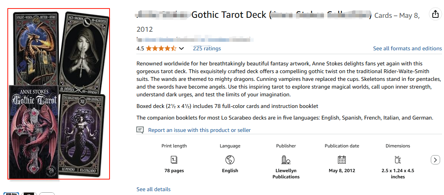Viewport: 444px width, 195px height.
Task: Click the print length page icon
Action: [x=174, y=160]
